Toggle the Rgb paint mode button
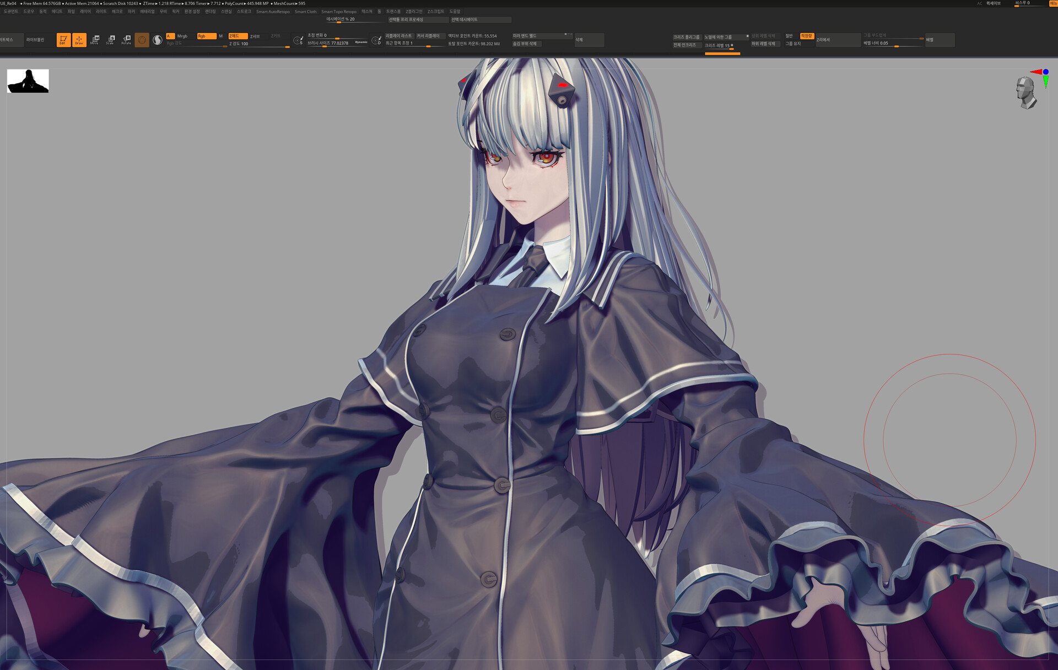The width and height of the screenshot is (1058, 670). point(206,36)
